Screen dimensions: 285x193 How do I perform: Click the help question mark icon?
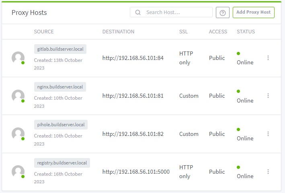pyautogui.click(x=223, y=12)
